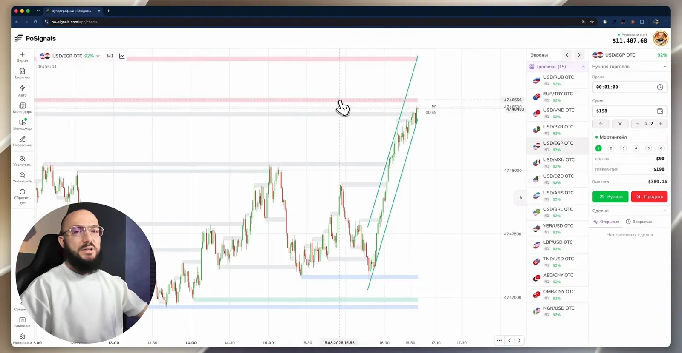
Task: Select Martingale step 5
Action: tap(648, 148)
